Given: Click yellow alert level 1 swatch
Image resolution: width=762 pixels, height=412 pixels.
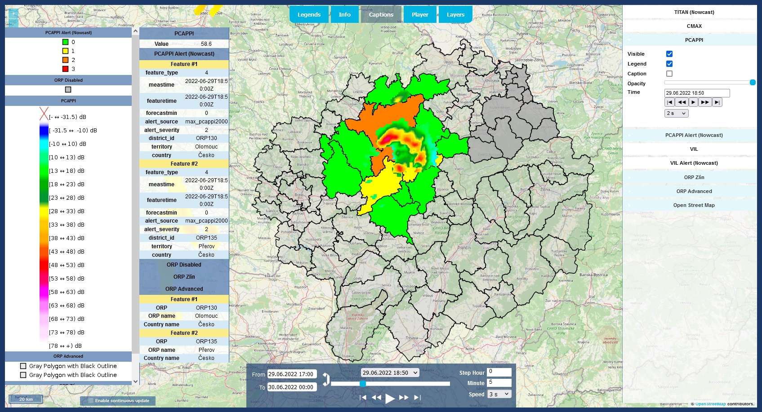Looking at the screenshot, I should coord(65,51).
